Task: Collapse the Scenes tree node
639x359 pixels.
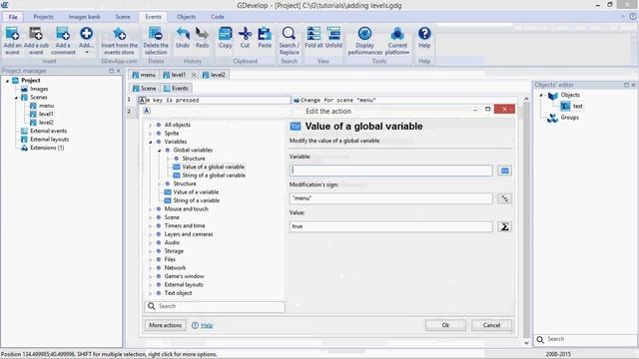Action: coord(16,98)
